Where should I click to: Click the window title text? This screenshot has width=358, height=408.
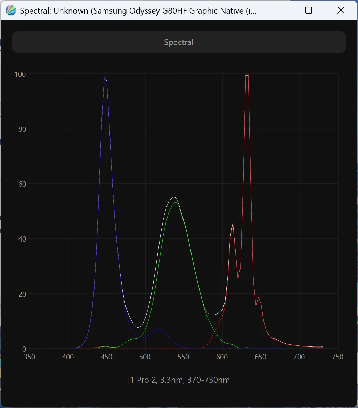tap(138, 11)
